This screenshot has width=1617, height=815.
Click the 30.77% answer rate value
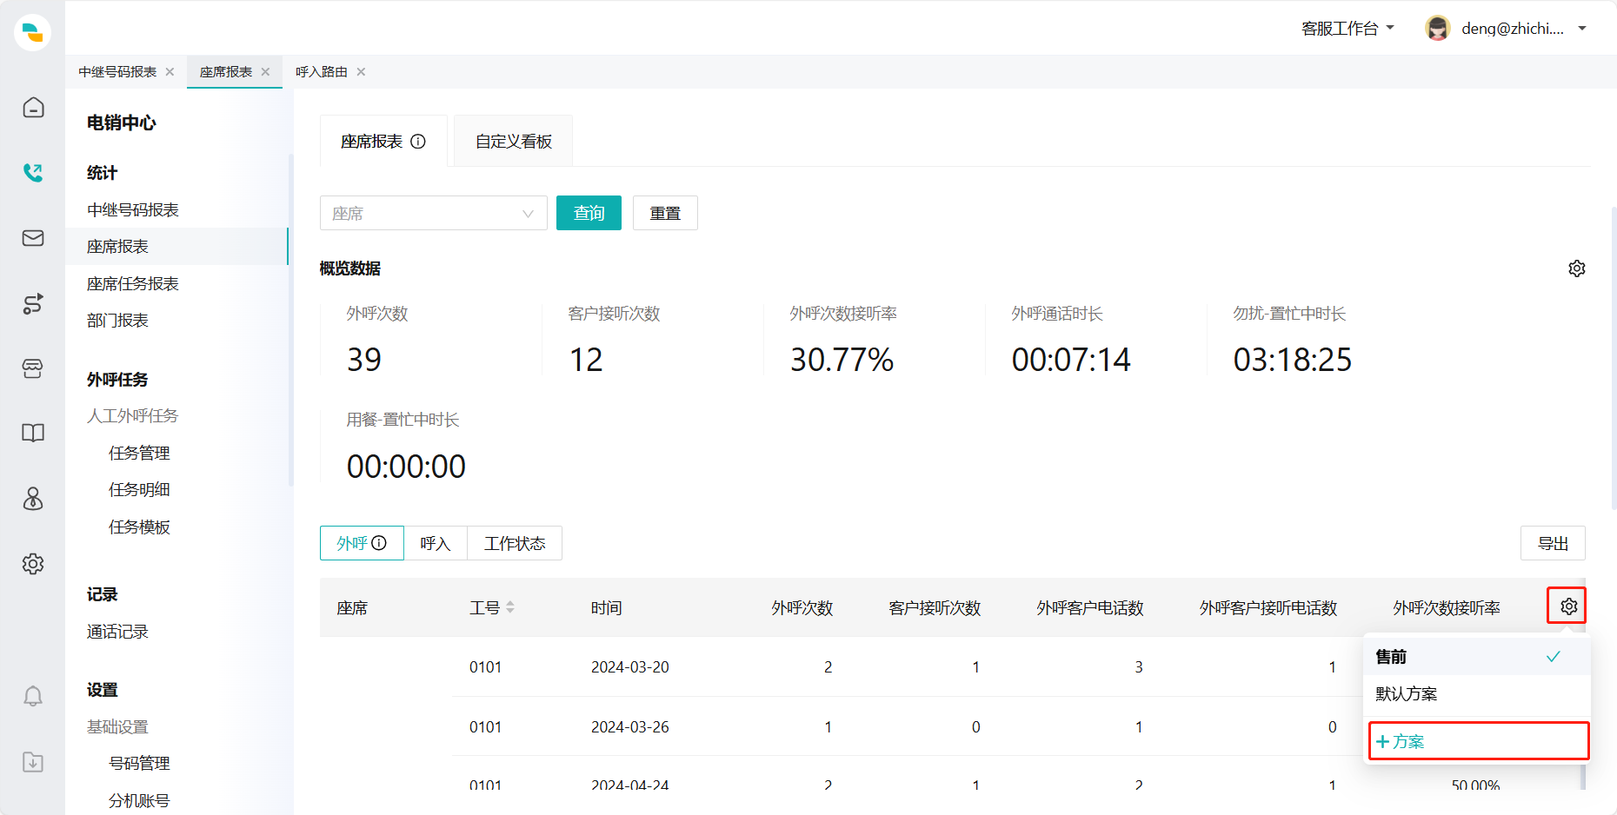pos(842,360)
